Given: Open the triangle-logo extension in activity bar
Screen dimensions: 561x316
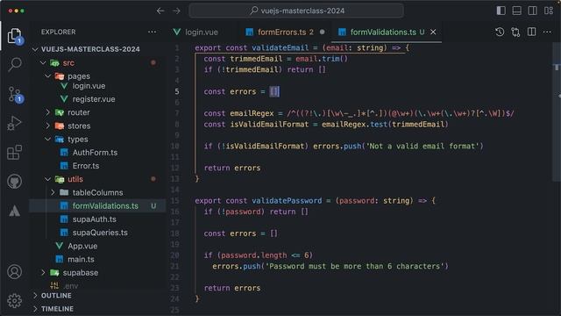Looking at the screenshot, I should coord(14,211).
